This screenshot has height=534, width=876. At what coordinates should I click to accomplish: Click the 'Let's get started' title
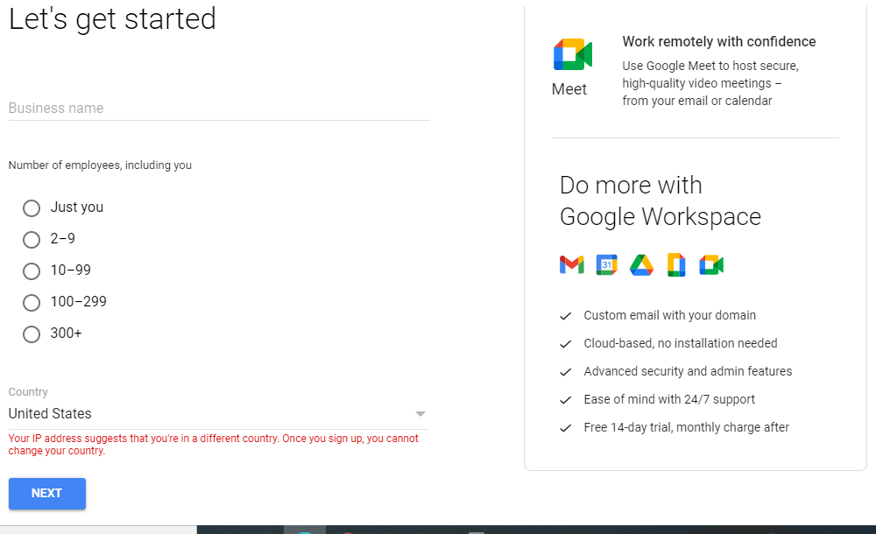pos(112,19)
